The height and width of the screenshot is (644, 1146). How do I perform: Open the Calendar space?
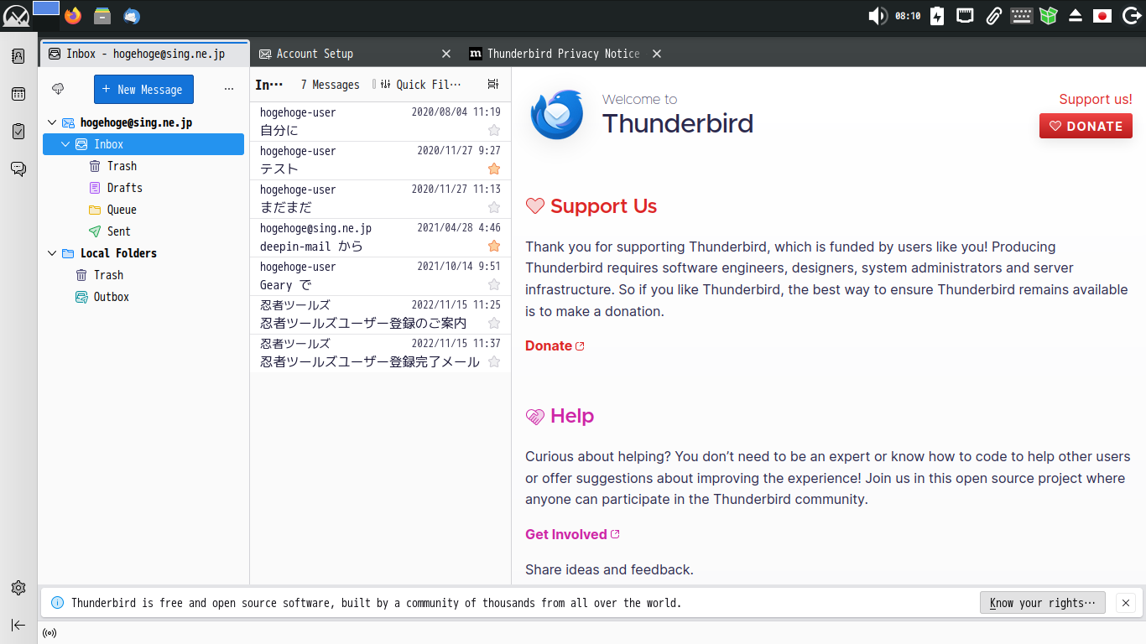tap(18, 94)
